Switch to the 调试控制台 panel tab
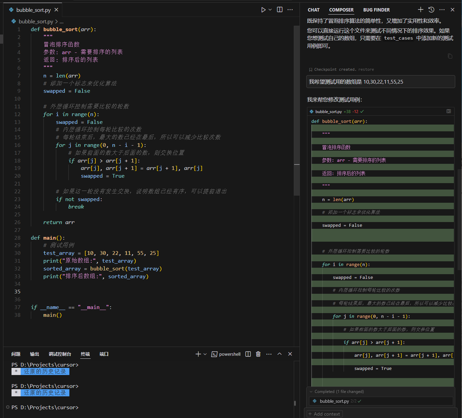The image size is (462, 418). pos(60,354)
